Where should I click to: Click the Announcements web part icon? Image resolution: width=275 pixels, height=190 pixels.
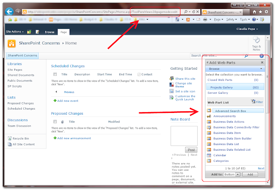209,116
